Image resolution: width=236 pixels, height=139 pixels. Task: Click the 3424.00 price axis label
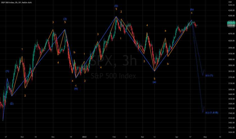tap(231, 132)
